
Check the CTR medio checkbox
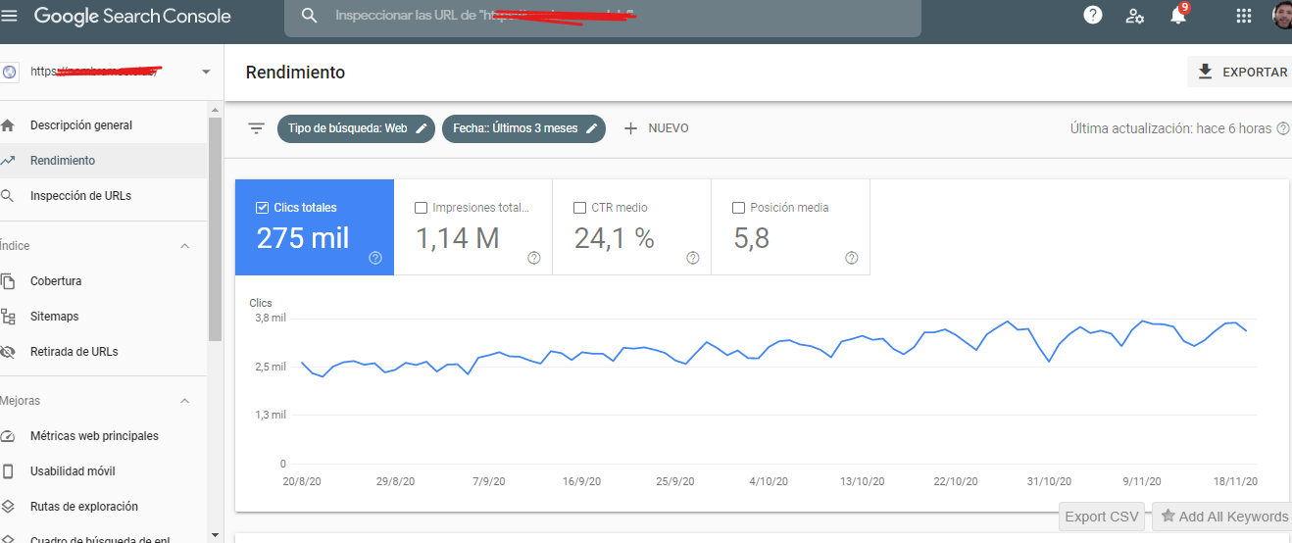click(579, 208)
